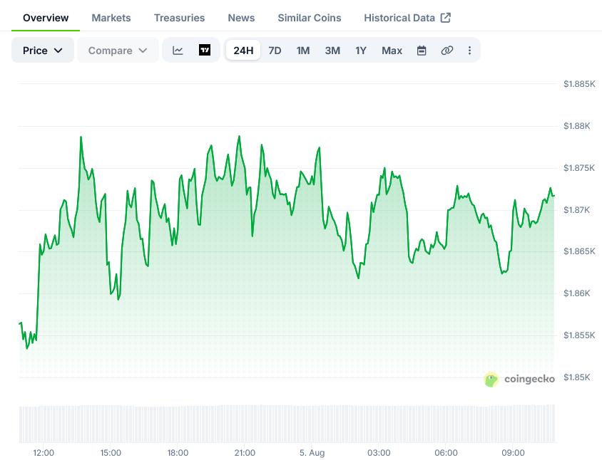Select the 7D time range

pos(275,51)
